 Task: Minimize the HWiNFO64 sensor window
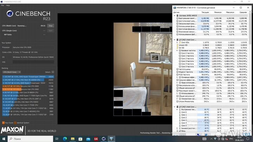point(234,8)
